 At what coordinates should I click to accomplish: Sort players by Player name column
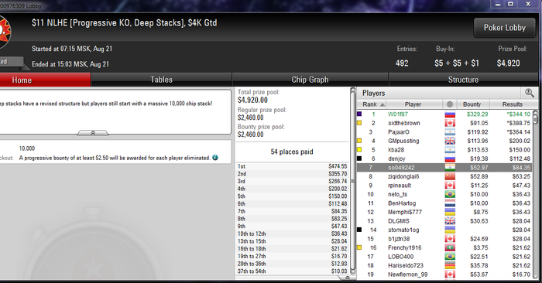(414, 104)
